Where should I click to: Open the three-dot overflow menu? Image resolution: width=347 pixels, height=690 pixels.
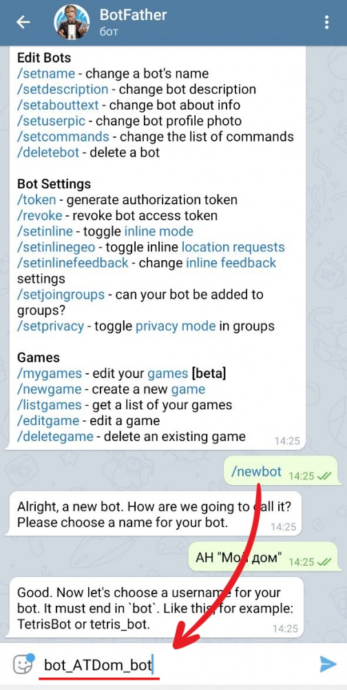click(x=326, y=22)
